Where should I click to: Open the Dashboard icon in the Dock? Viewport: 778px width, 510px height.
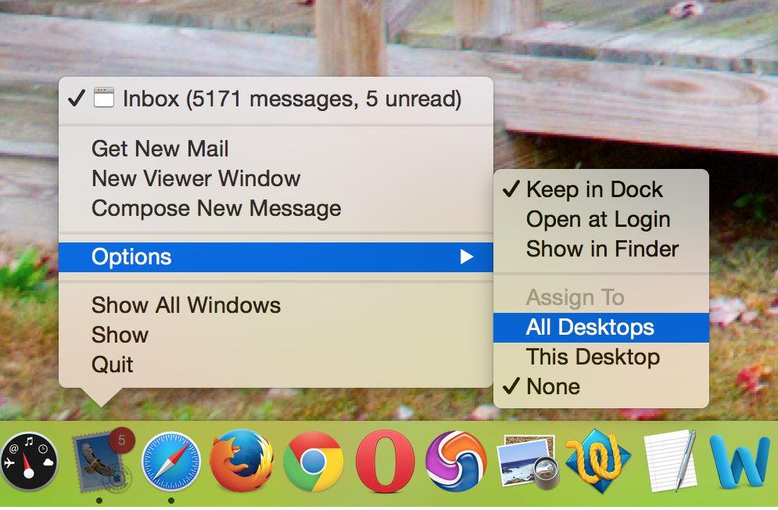pyautogui.click(x=29, y=462)
